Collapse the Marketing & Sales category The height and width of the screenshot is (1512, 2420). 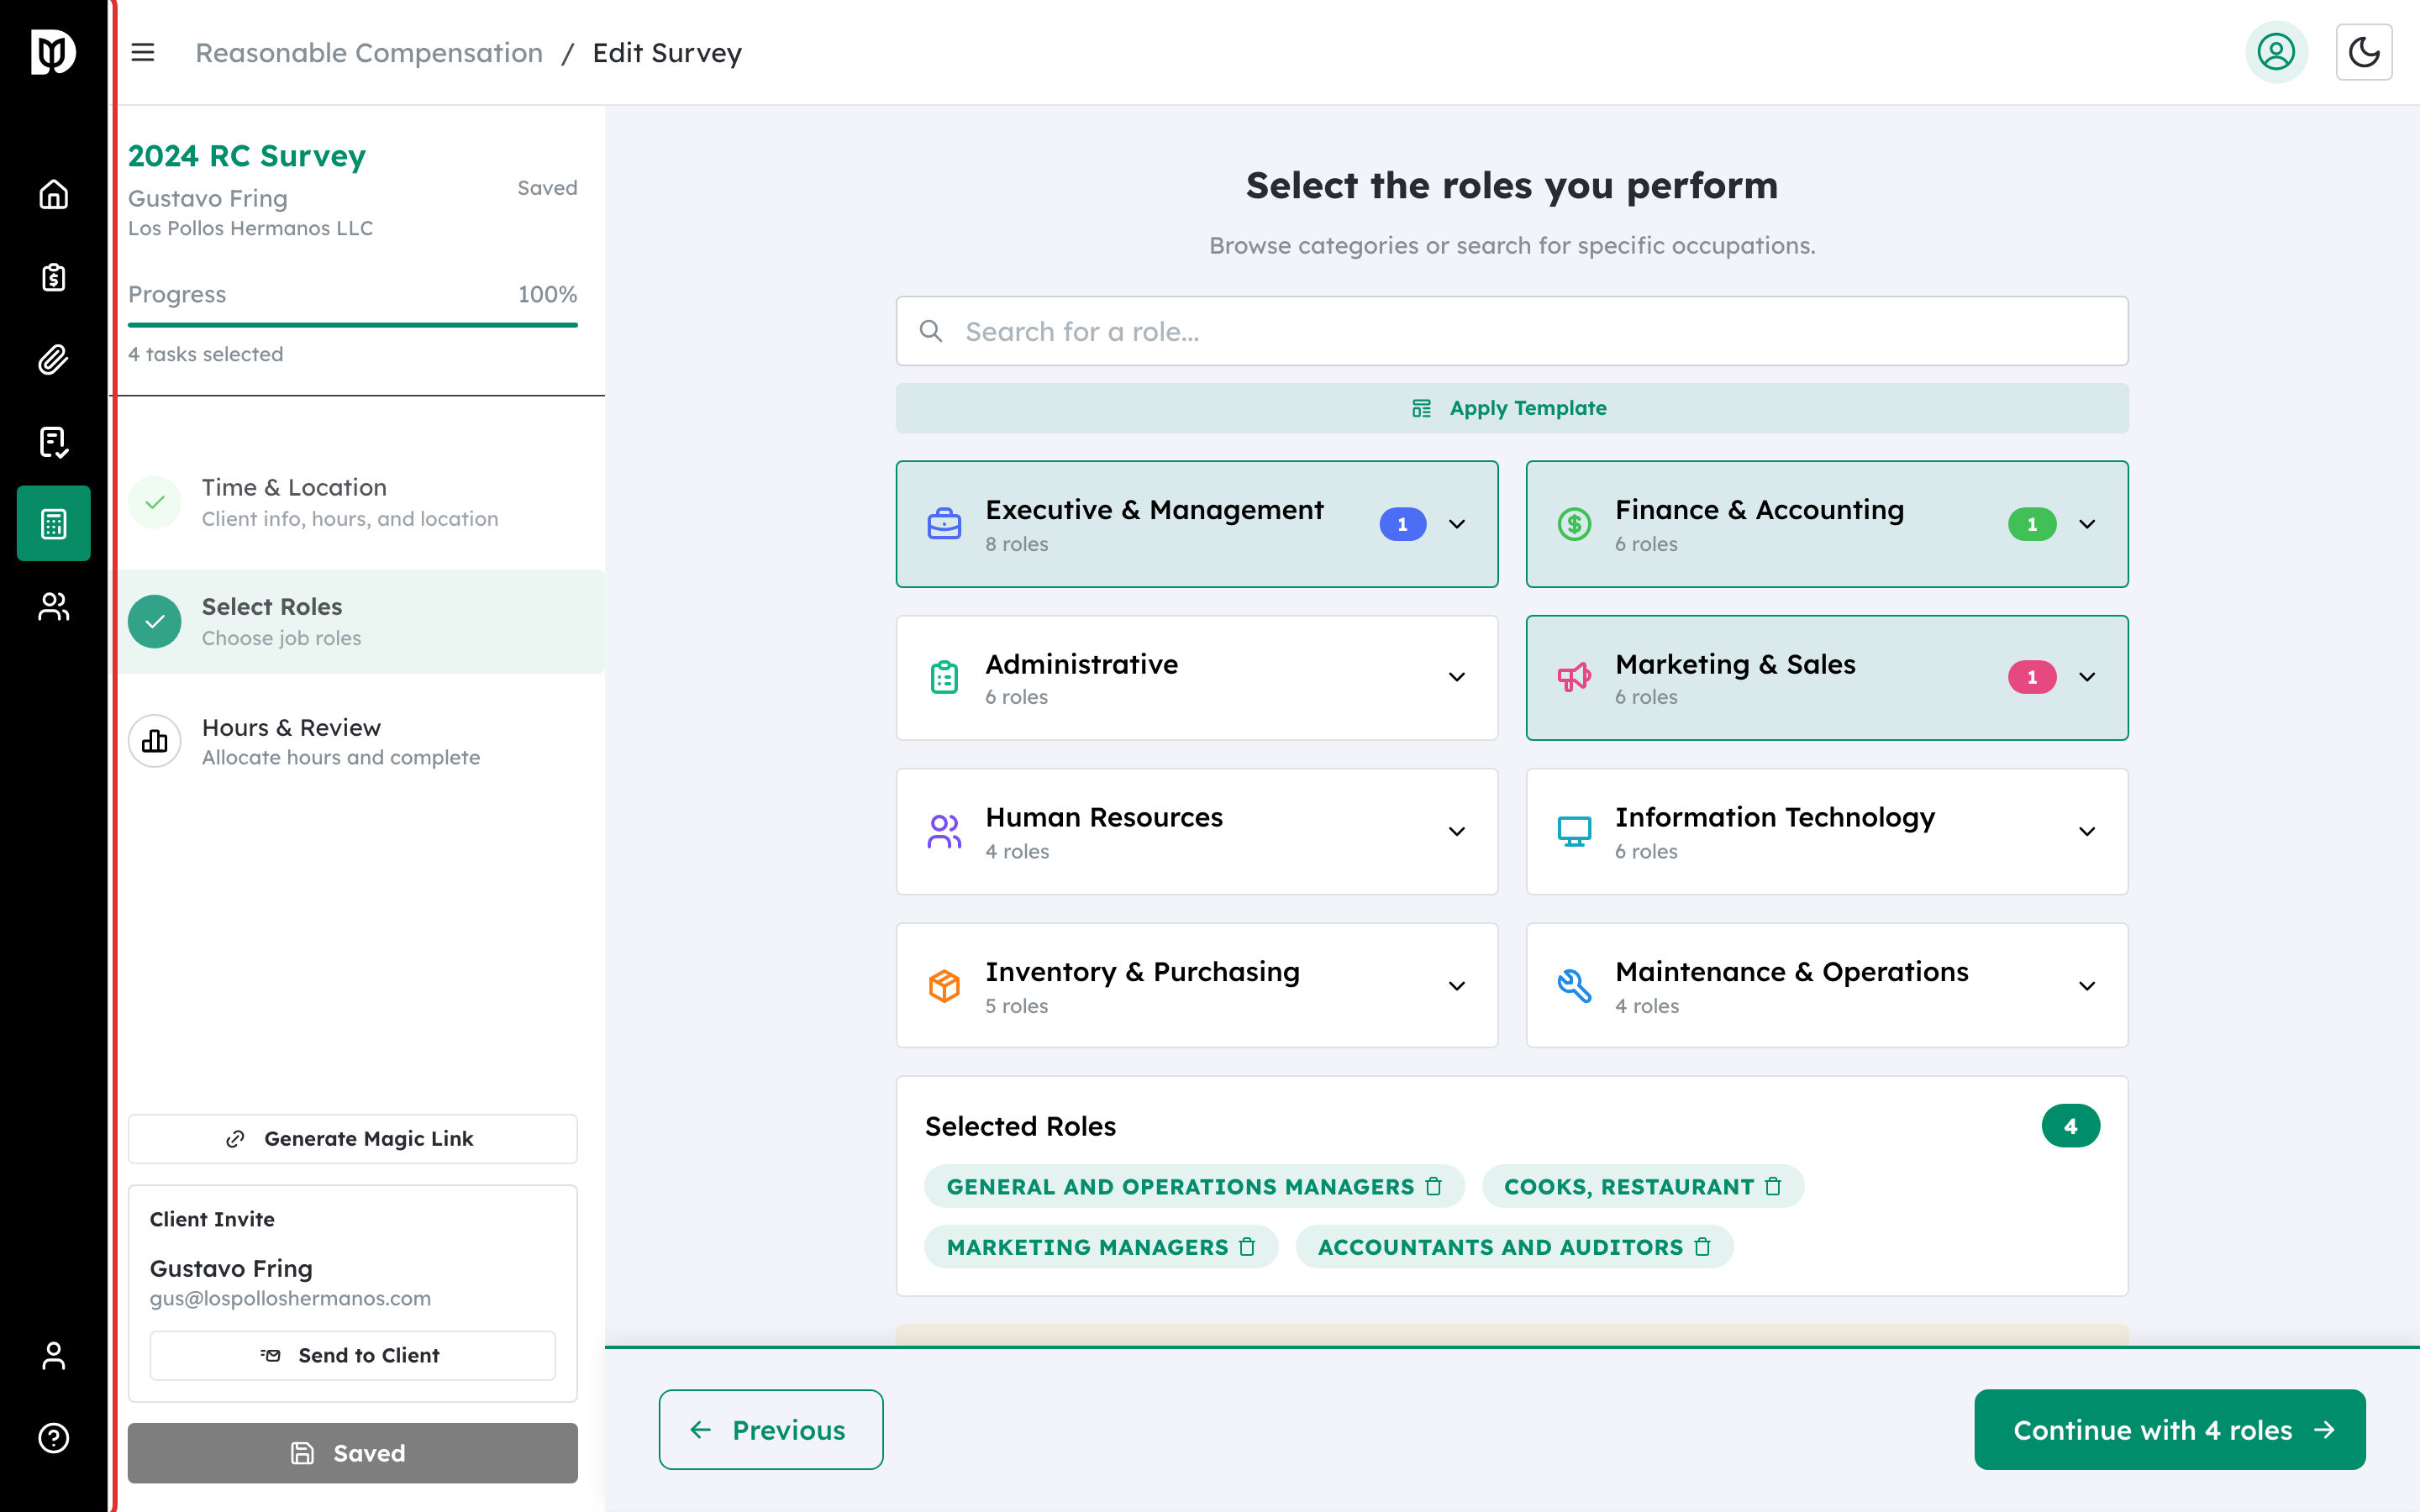(2088, 677)
